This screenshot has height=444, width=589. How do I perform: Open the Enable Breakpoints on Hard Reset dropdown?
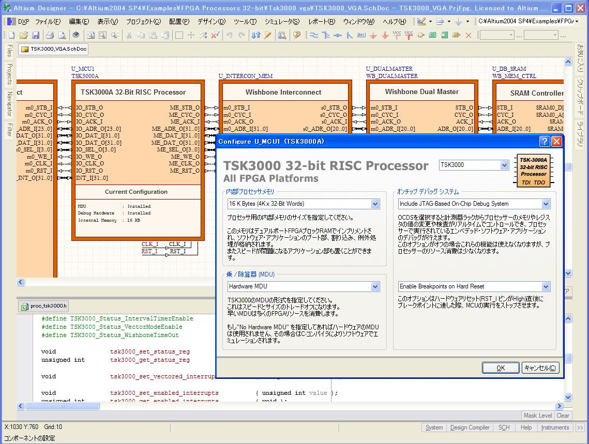pos(546,287)
